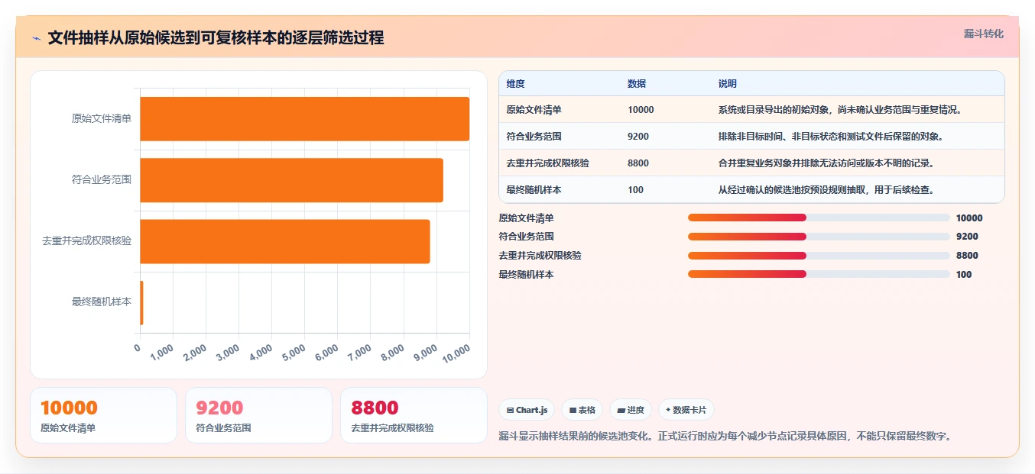
Task: Select the 数据卡片 chip
Action: click(686, 410)
